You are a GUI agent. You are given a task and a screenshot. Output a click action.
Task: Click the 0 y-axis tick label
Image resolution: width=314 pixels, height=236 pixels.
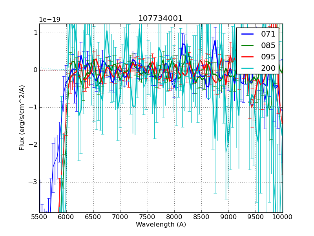click(35, 70)
